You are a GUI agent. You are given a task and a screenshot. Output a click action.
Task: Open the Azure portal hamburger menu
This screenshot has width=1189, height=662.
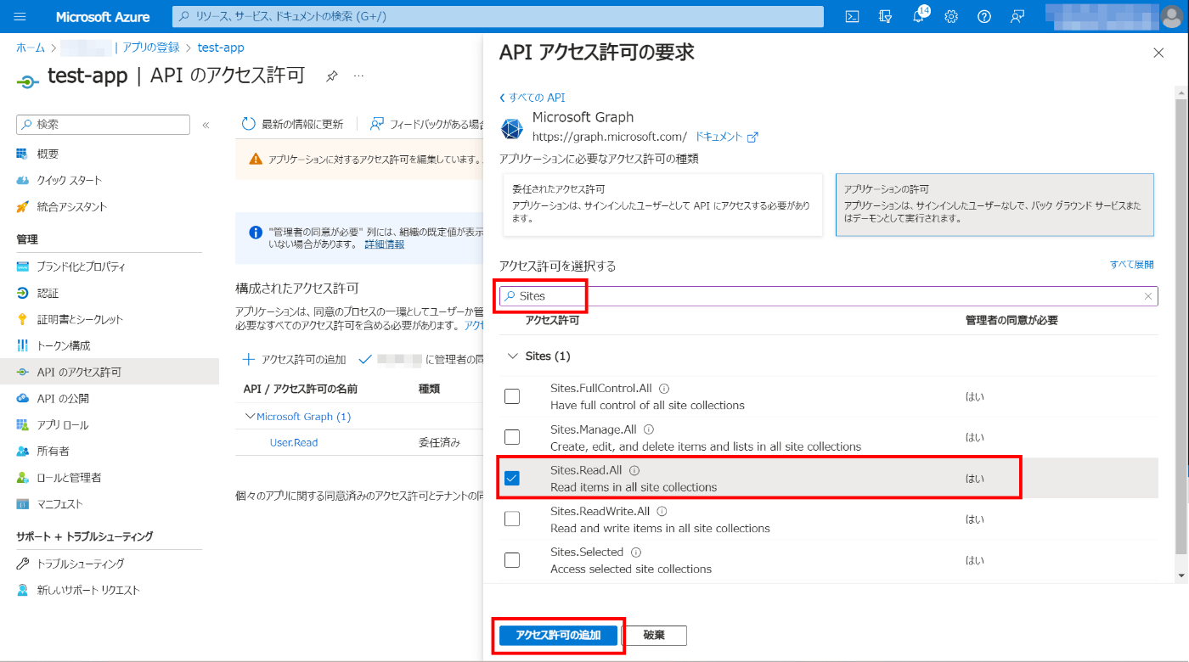coord(20,17)
